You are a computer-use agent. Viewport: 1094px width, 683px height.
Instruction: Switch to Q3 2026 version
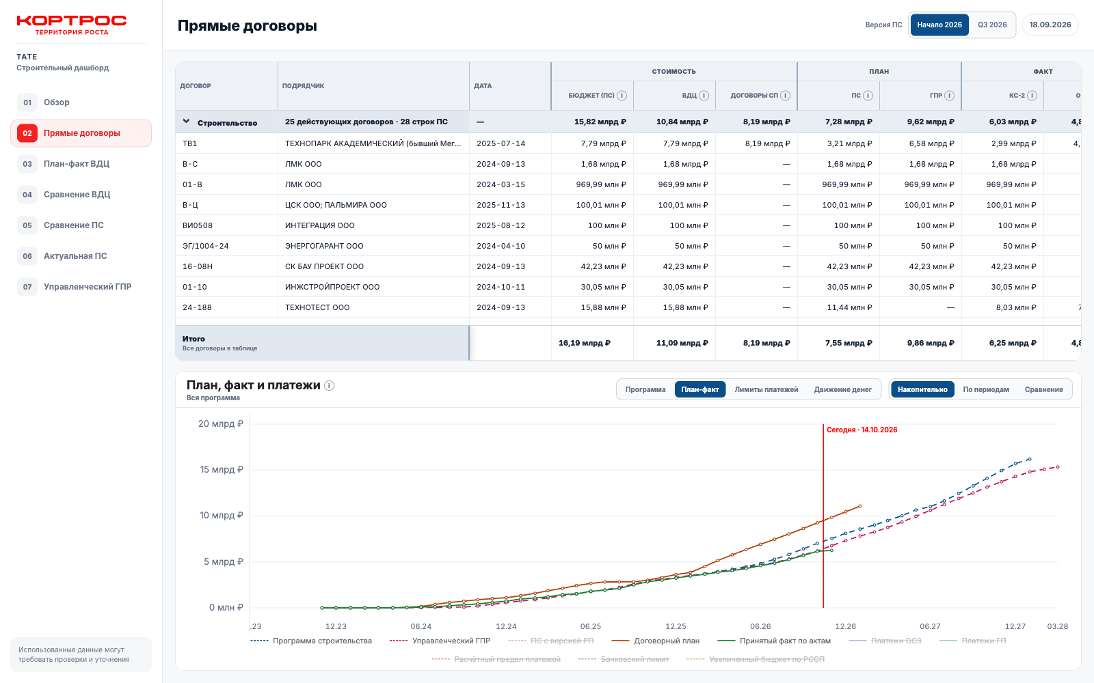pyautogui.click(x=992, y=25)
